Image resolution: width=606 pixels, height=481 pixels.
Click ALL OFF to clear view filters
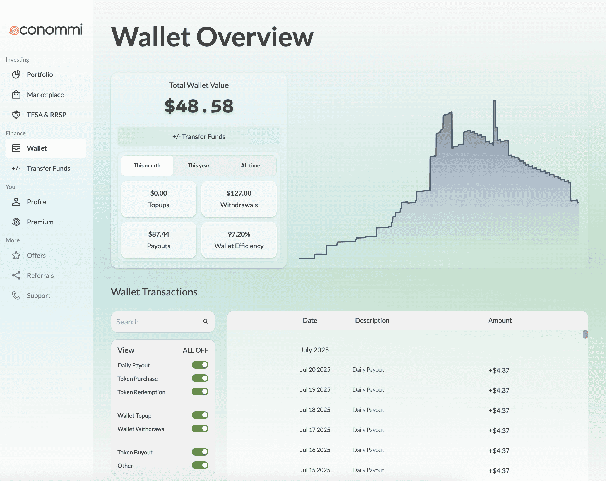pyautogui.click(x=195, y=350)
